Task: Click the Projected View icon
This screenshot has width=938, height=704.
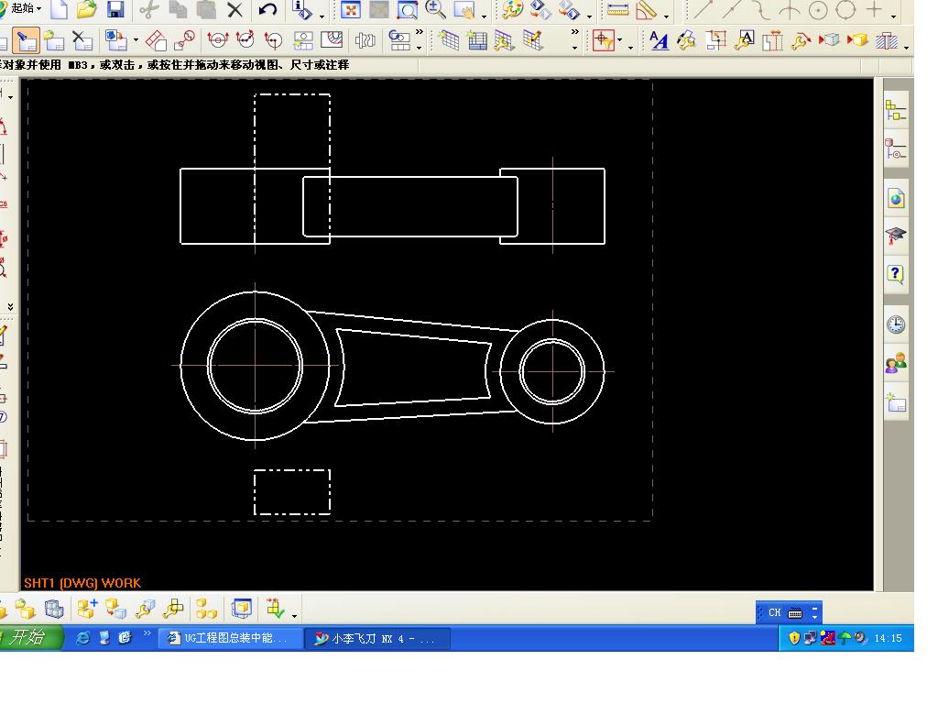Action: point(156,40)
